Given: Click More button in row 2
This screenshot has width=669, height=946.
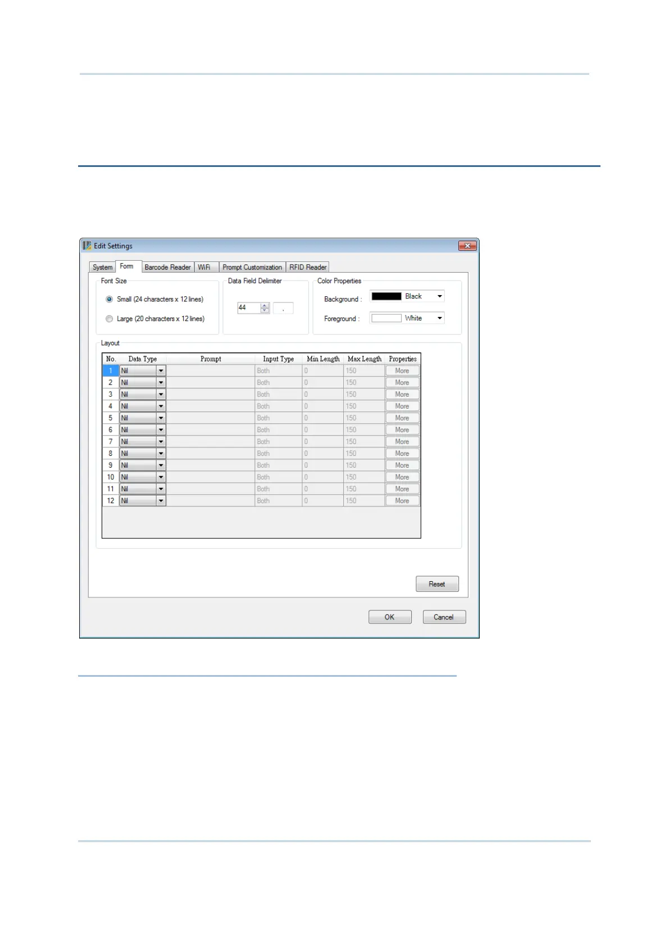Looking at the screenshot, I should pos(402,383).
